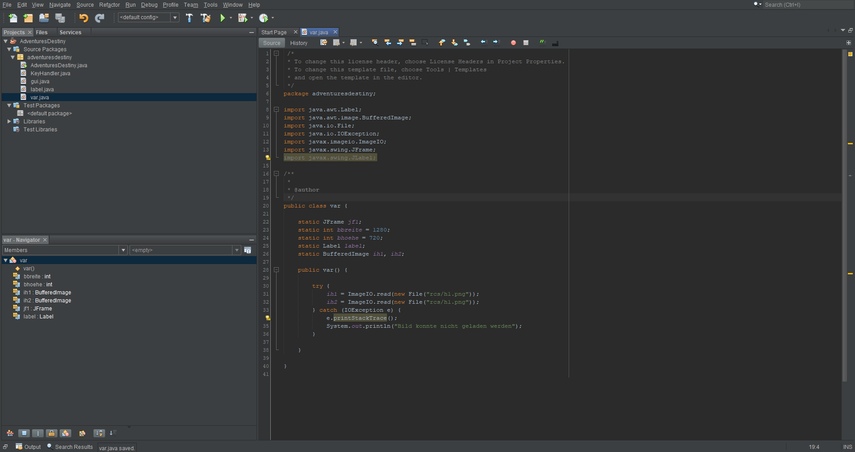This screenshot has width=855, height=452.
Task: Open the Refactor menu
Action: click(109, 5)
